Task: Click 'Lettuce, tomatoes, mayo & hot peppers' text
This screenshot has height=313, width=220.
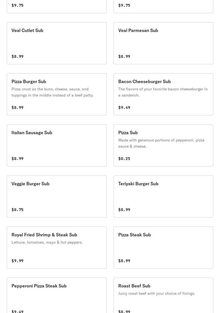Action: [x=47, y=242]
